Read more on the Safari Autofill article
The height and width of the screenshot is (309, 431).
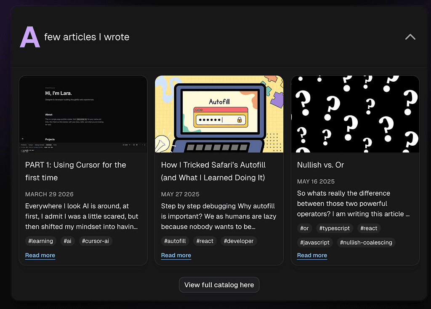coord(176,255)
